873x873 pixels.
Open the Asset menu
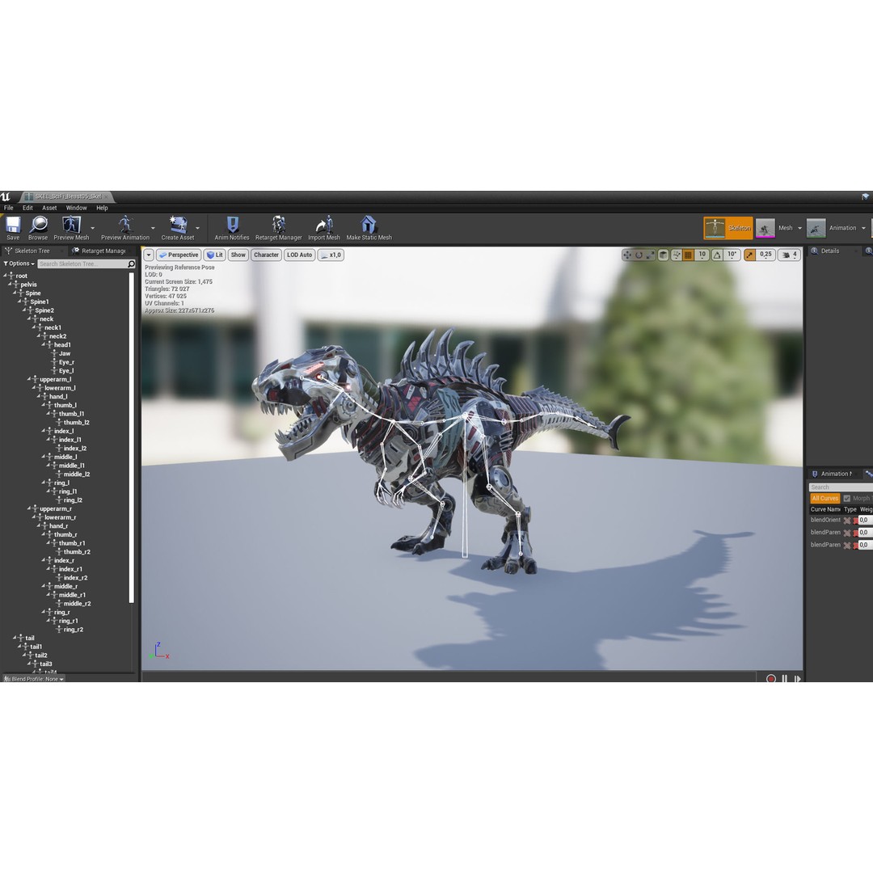(x=49, y=208)
